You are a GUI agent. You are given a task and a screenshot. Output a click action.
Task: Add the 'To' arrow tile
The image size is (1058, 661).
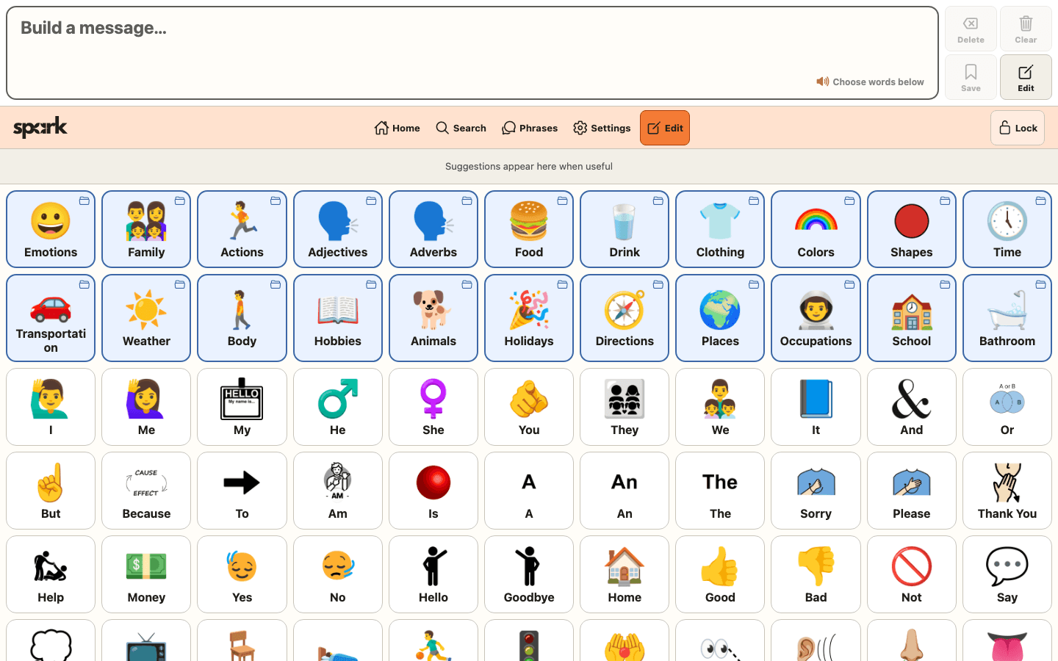242,491
